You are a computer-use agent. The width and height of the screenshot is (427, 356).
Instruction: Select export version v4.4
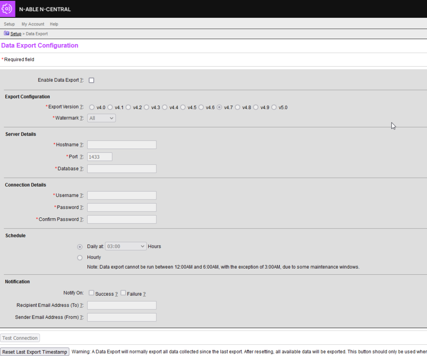pos(165,107)
